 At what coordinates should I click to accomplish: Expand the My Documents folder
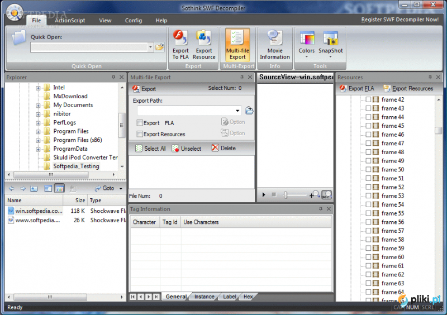[x=38, y=106]
